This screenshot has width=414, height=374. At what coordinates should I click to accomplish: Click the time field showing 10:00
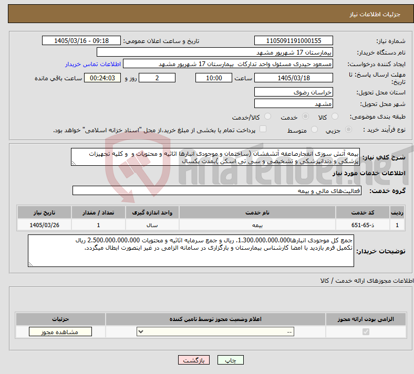(214, 78)
